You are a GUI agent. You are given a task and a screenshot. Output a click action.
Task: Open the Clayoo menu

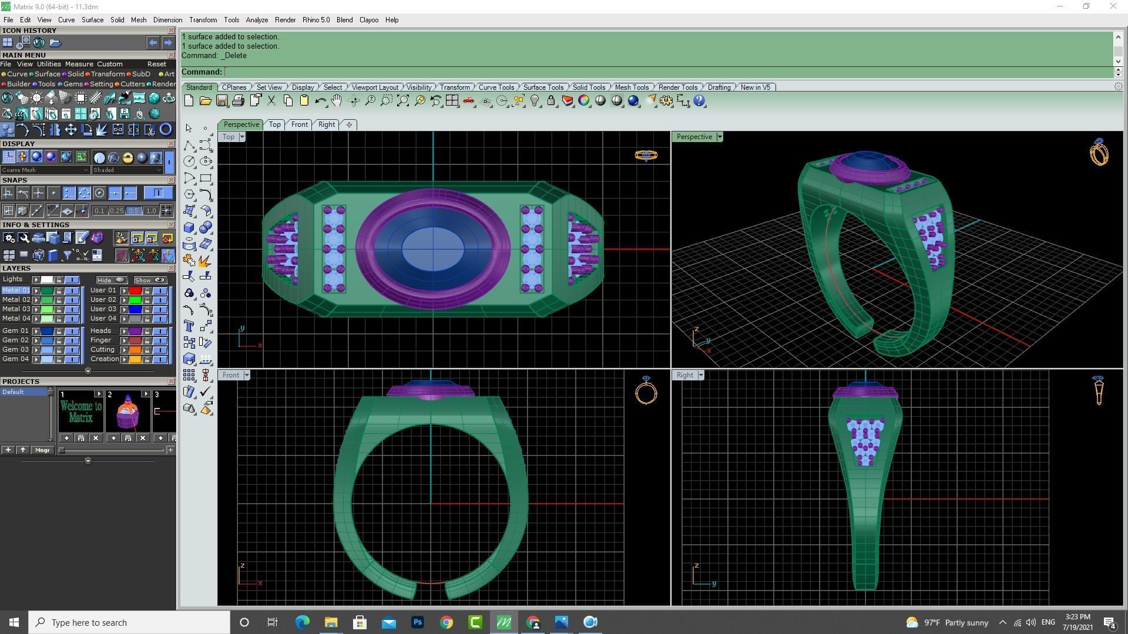tap(369, 20)
